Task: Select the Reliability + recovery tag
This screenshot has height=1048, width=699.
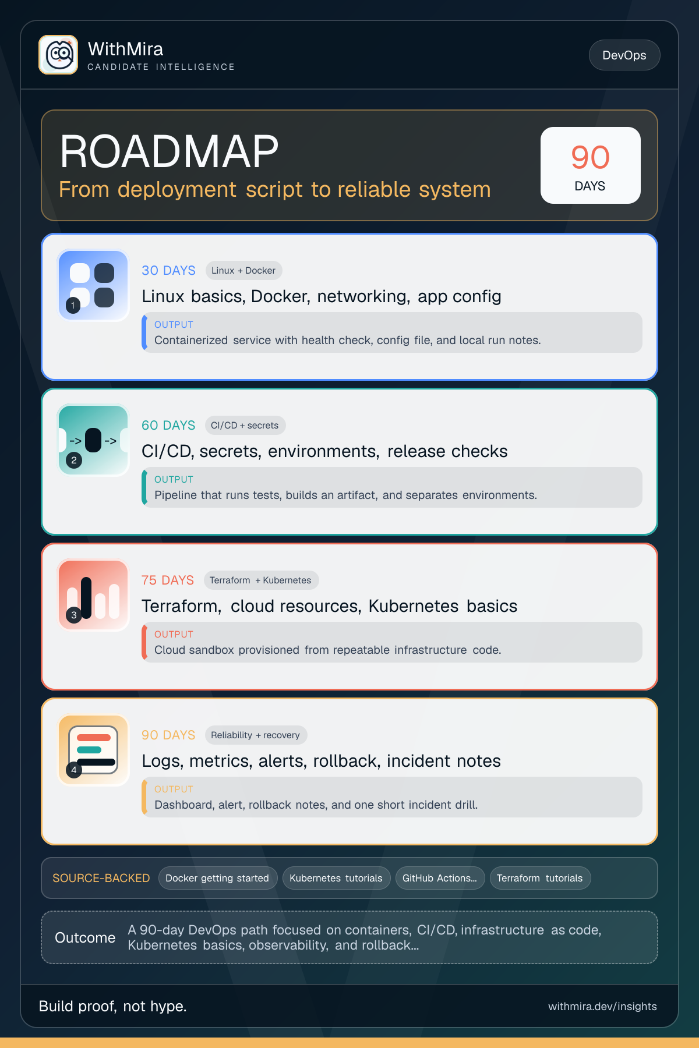Action: [256, 735]
